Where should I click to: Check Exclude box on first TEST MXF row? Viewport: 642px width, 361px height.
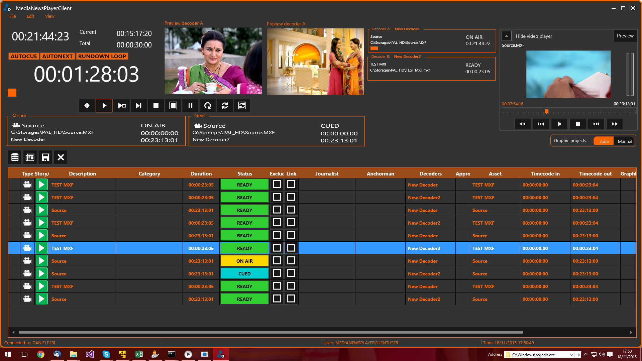coord(277,185)
